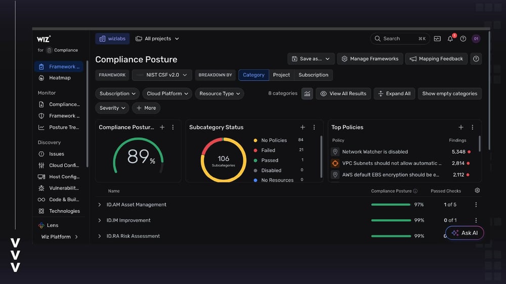The height and width of the screenshot is (284, 506).
Task: Click the chart view icon next to 8 categories
Action: coord(307,94)
